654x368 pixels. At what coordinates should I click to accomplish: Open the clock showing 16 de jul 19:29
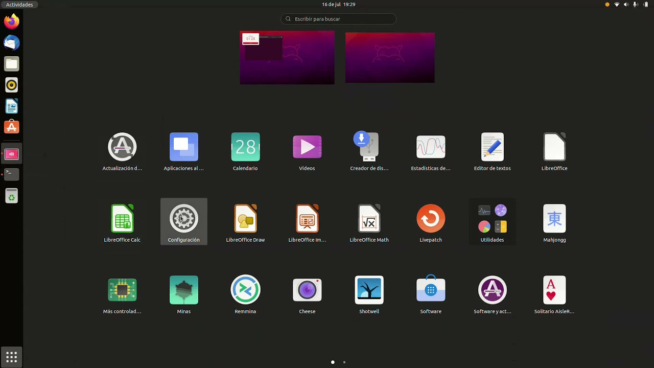pos(338,5)
